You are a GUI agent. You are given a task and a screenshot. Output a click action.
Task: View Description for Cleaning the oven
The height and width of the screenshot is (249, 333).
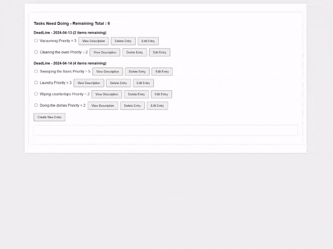click(105, 53)
